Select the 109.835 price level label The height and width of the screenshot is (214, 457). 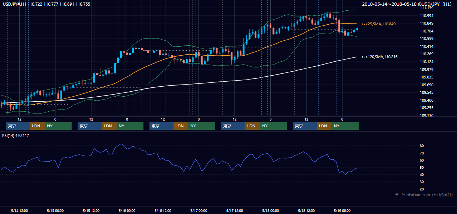(x=427, y=77)
